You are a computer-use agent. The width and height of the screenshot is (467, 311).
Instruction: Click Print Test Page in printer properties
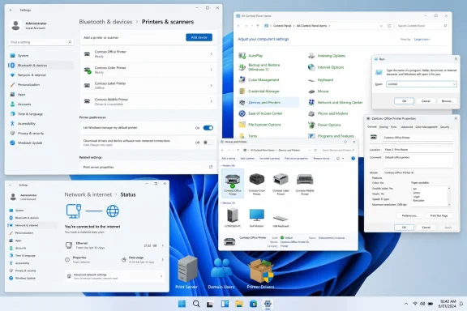tap(439, 215)
